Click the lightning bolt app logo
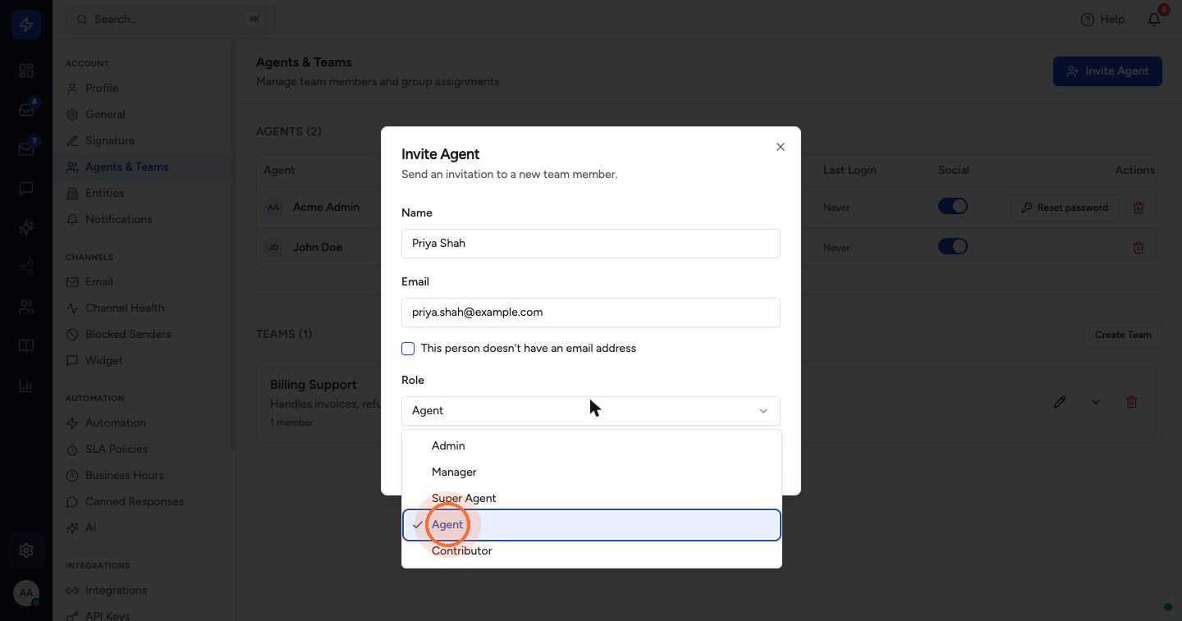This screenshot has width=1182, height=621. (x=26, y=25)
